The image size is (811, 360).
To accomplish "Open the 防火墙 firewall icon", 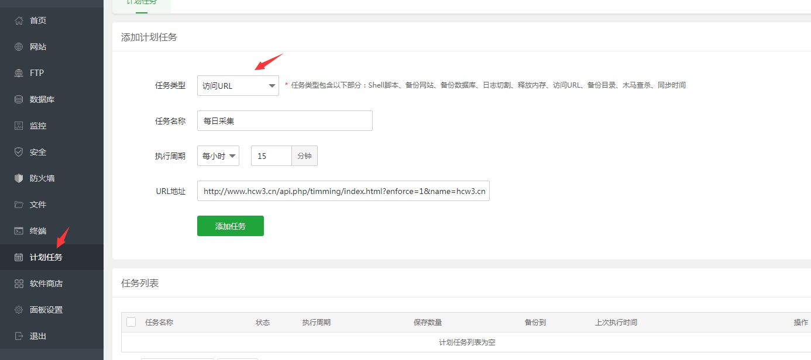I will 19,178.
